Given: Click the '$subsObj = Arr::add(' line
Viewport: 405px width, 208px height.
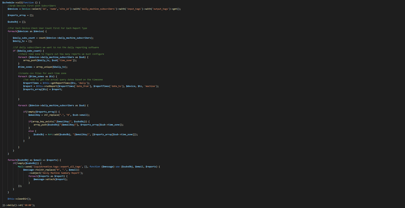Looking at the screenshot, I should [85, 135].
